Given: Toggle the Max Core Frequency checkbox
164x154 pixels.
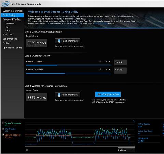Looking at the screenshot, I should (3, 135).
